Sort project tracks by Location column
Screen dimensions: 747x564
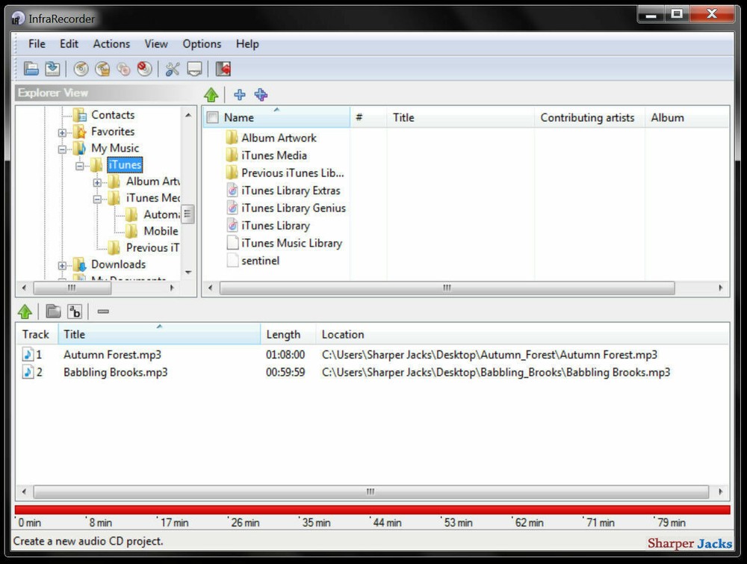point(522,335)
